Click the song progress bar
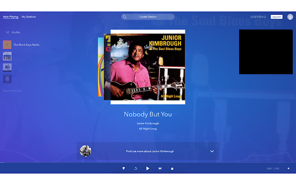The width and height of the screenshot is (296, 185). tap(148, 162)
